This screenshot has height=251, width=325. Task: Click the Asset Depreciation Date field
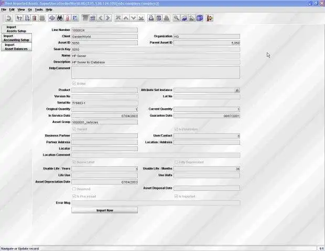[104, 182]
